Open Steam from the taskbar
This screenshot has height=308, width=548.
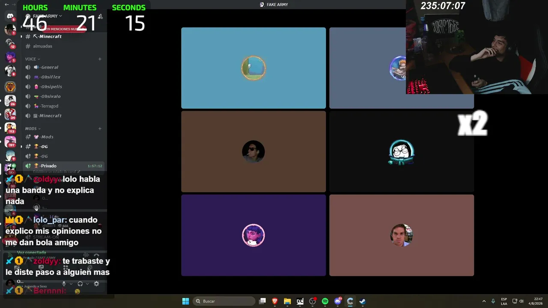tap(362, 301)
